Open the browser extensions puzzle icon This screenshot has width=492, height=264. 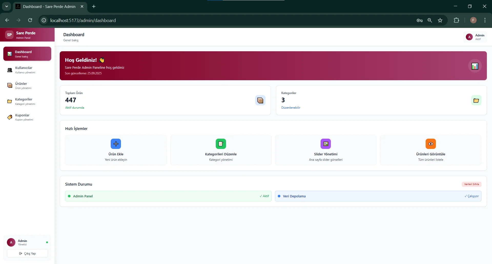(x=456, y=20)
